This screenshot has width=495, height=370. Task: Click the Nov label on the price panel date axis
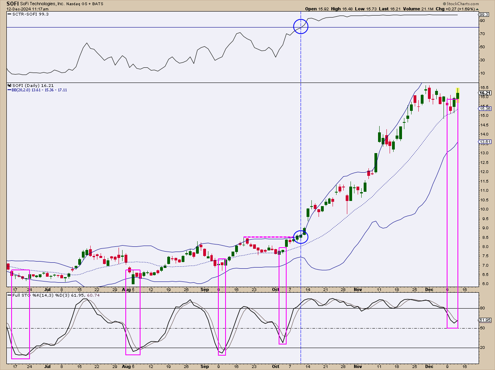click(x=357, y=289)
